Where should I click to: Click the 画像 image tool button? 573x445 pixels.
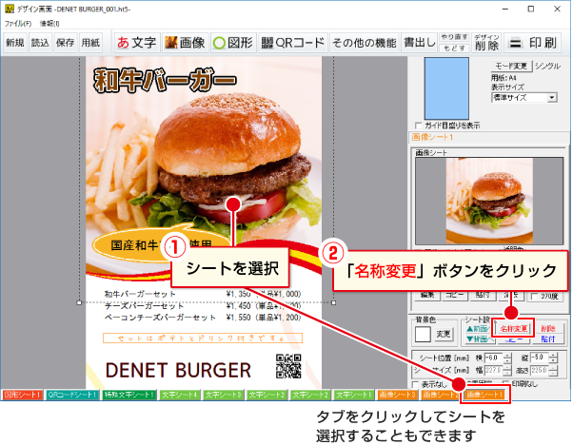point(186,43)
